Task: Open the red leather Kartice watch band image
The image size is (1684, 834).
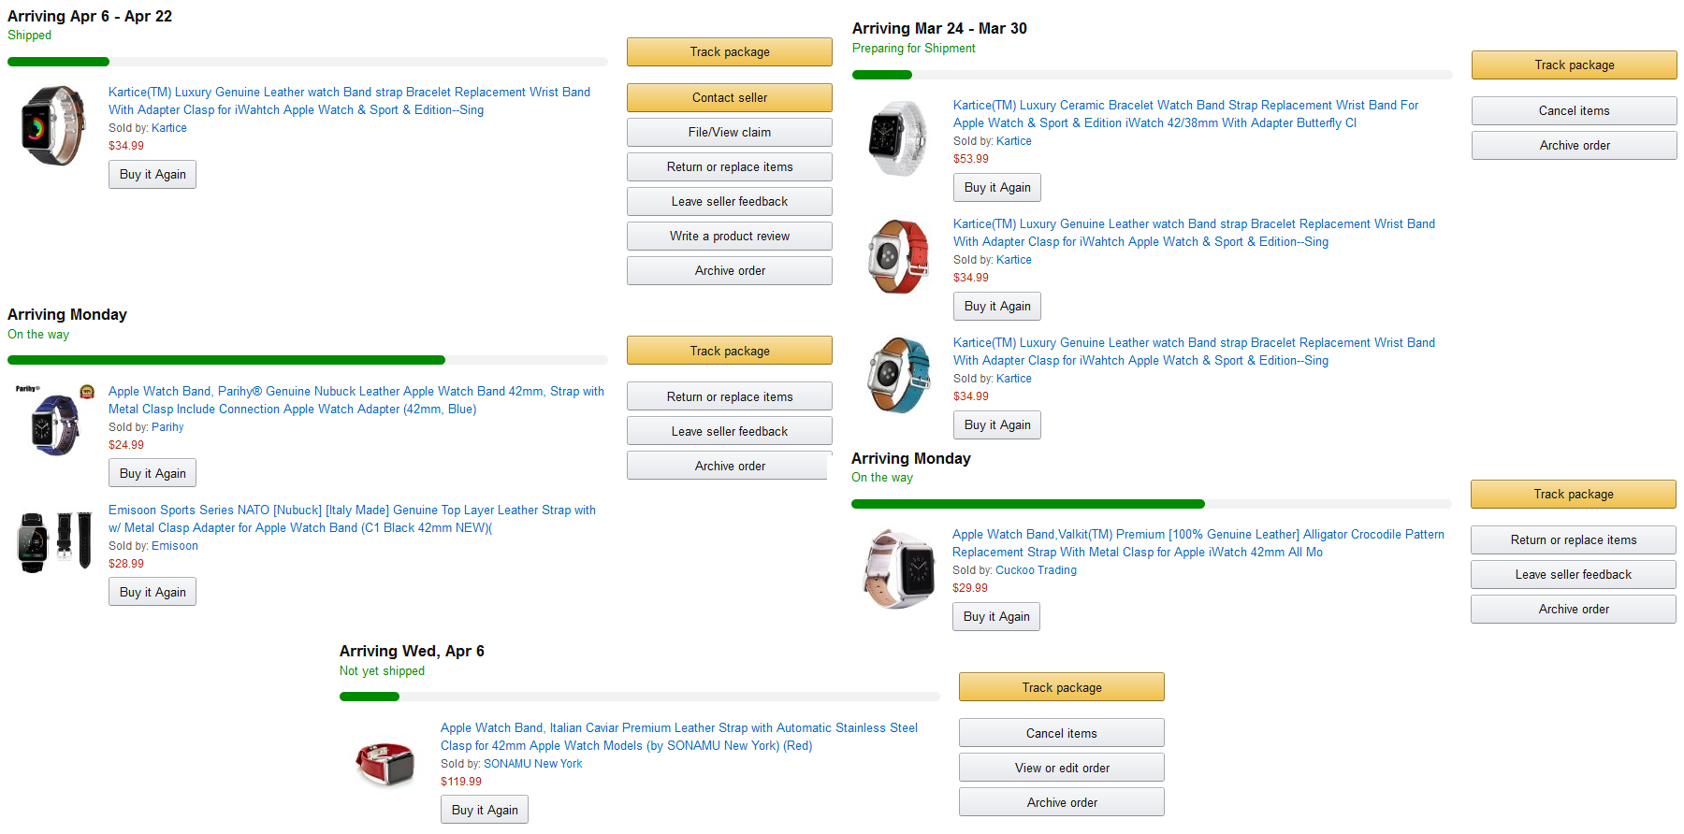Action: click(898, 256)
